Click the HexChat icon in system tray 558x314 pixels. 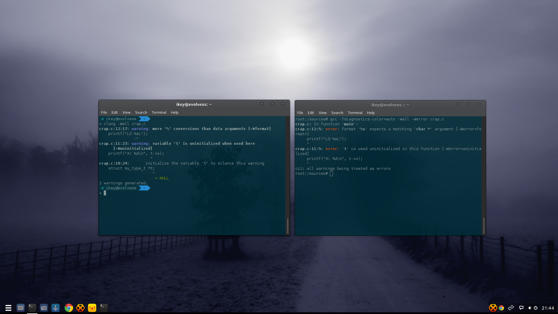[493, 308]
